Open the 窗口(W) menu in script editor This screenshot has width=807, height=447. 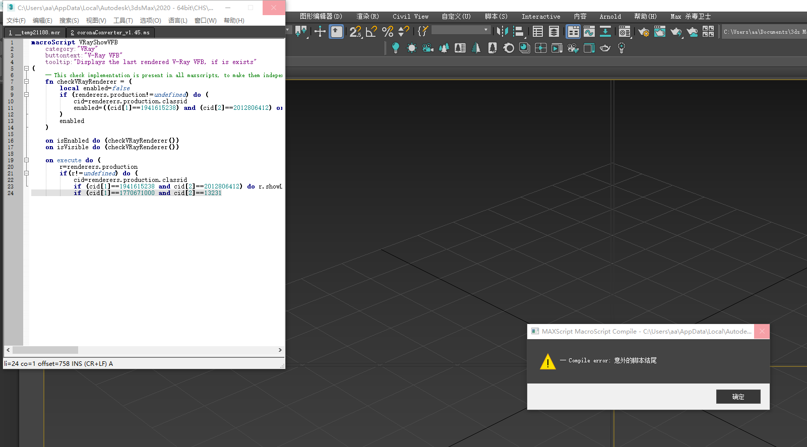205,21
